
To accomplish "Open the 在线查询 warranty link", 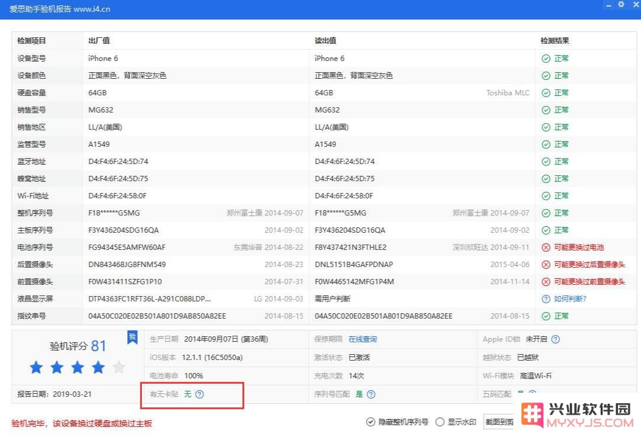I will (x=362, y=339).
